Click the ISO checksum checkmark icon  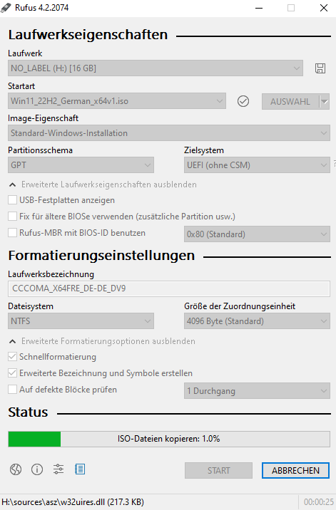point(243,101)
